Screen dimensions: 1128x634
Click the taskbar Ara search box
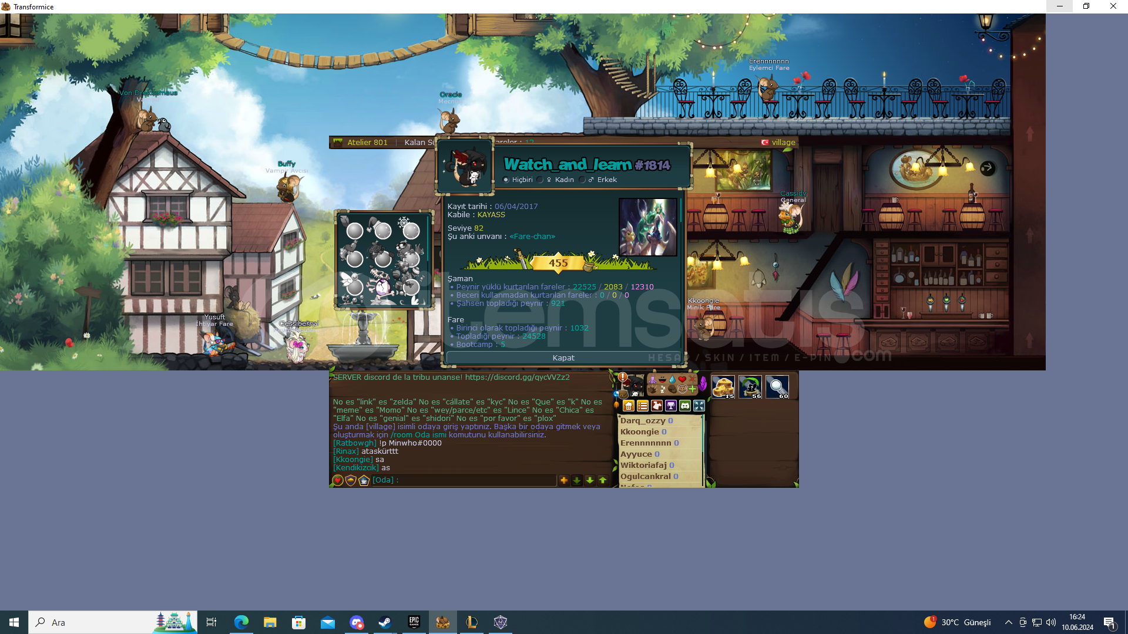point(113,622)
